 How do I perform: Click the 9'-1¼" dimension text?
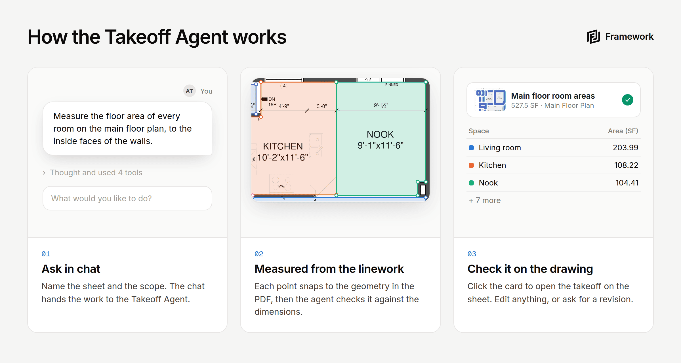point(381,105)
